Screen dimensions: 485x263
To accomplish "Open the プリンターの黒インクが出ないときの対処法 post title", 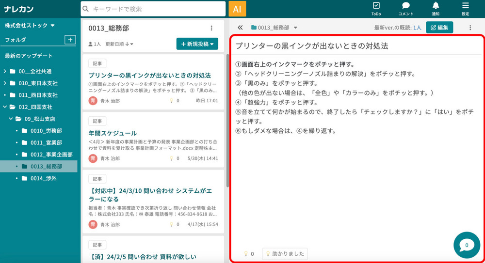I will pyautogui.click(x=150, y=76).
